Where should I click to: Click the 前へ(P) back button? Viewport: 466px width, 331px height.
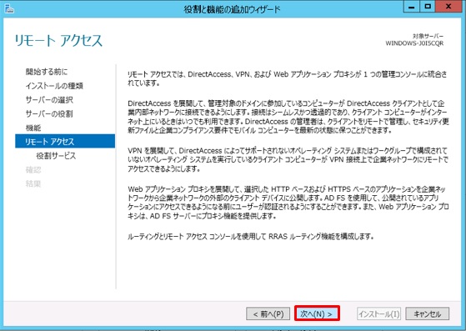(268, 313)
